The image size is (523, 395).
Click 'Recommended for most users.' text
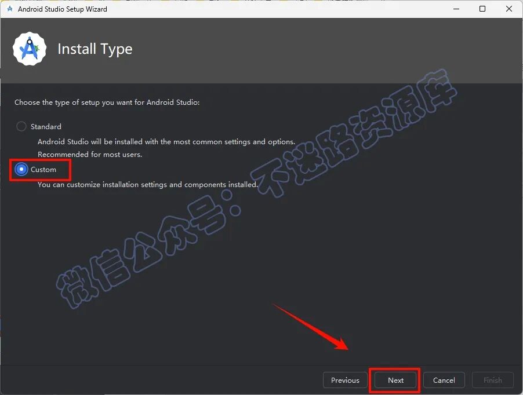tap(90, 154)
